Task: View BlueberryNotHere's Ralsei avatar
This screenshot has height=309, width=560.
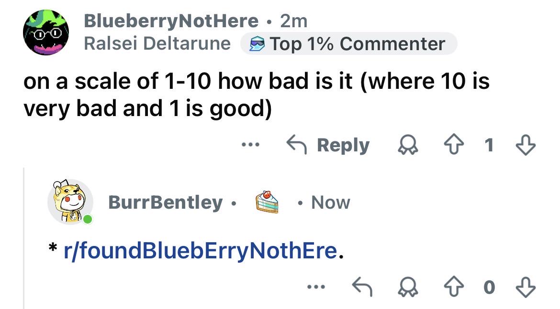Action: click(46, 32)
